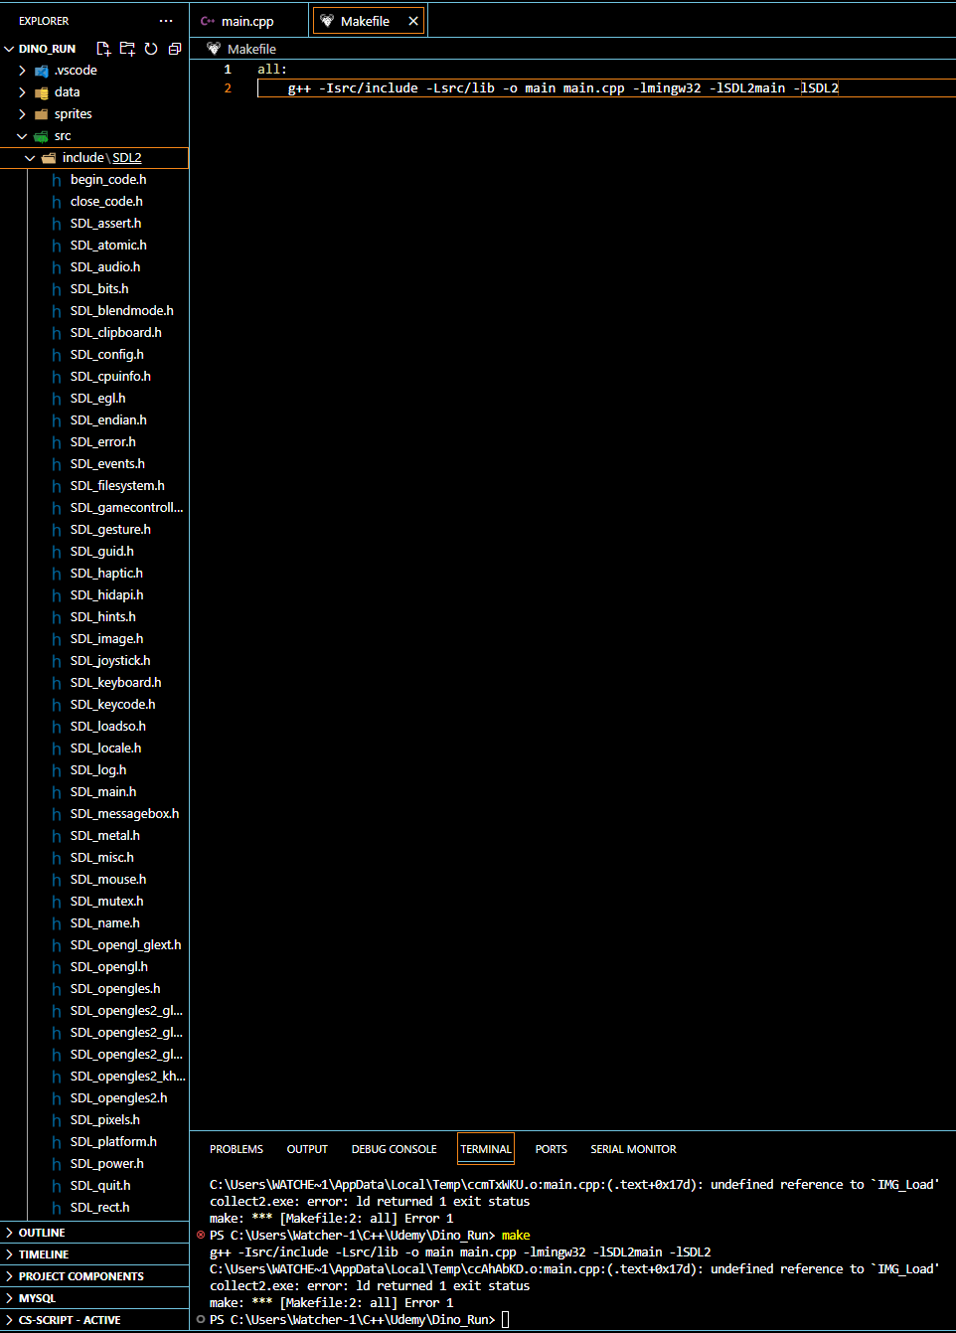
Task: Refresh the Explorer tree
Action: tap(151, 49)
